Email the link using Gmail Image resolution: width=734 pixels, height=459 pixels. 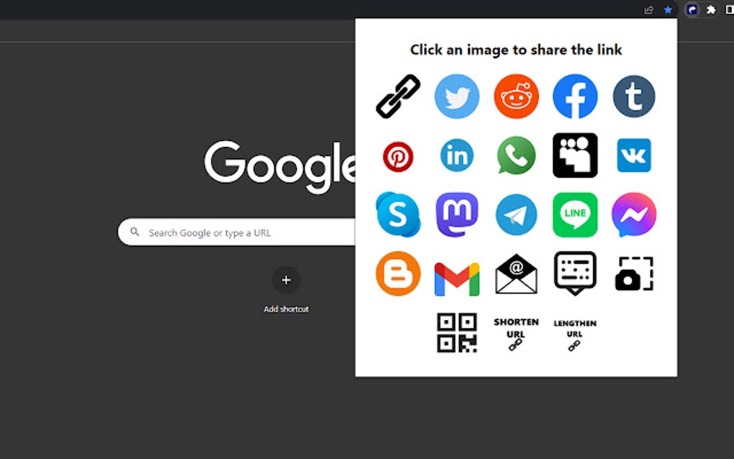click(x=456, y=273)
